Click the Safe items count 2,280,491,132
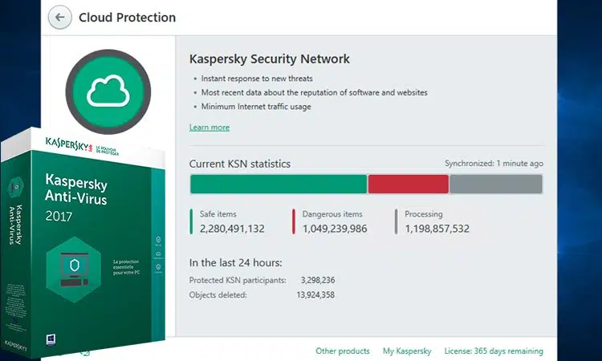 point(232,229)
